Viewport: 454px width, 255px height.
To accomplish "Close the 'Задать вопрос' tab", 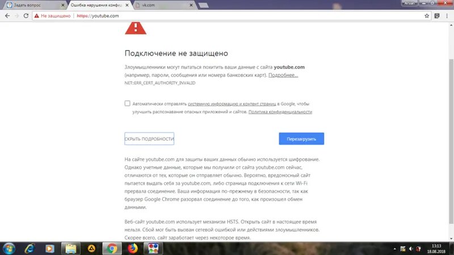I will [62, 5].
